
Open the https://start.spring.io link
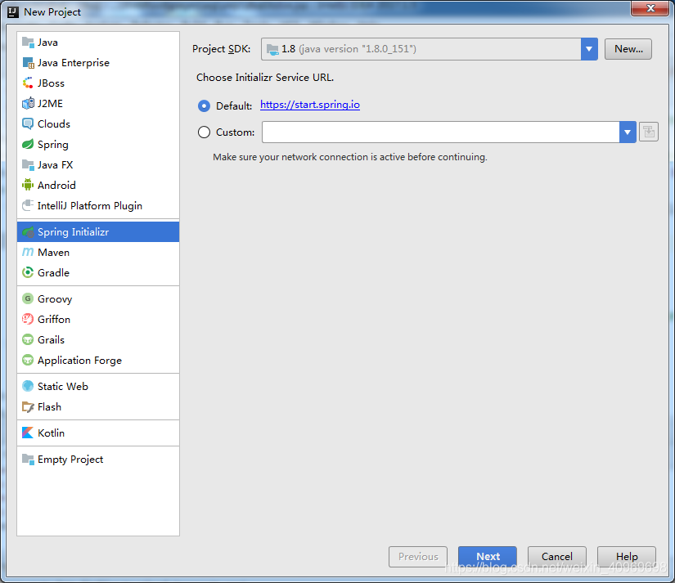[x=310, y=105]
